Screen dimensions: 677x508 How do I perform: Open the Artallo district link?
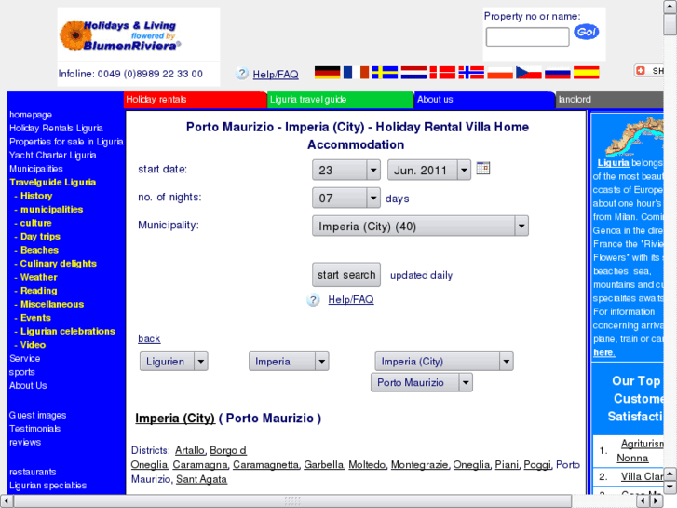tap(190, 450)
